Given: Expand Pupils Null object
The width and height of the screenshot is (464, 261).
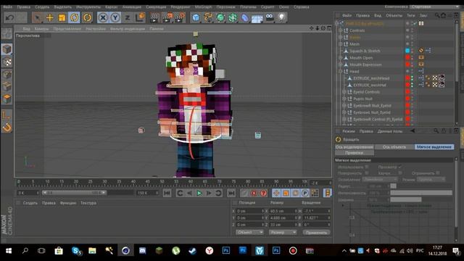Looking at the screenshot, I should click(344, 99).
